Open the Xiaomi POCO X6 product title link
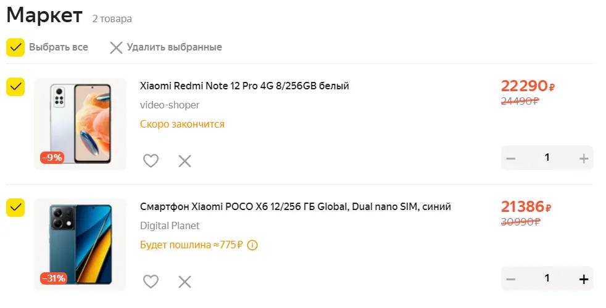 [295, 206]
